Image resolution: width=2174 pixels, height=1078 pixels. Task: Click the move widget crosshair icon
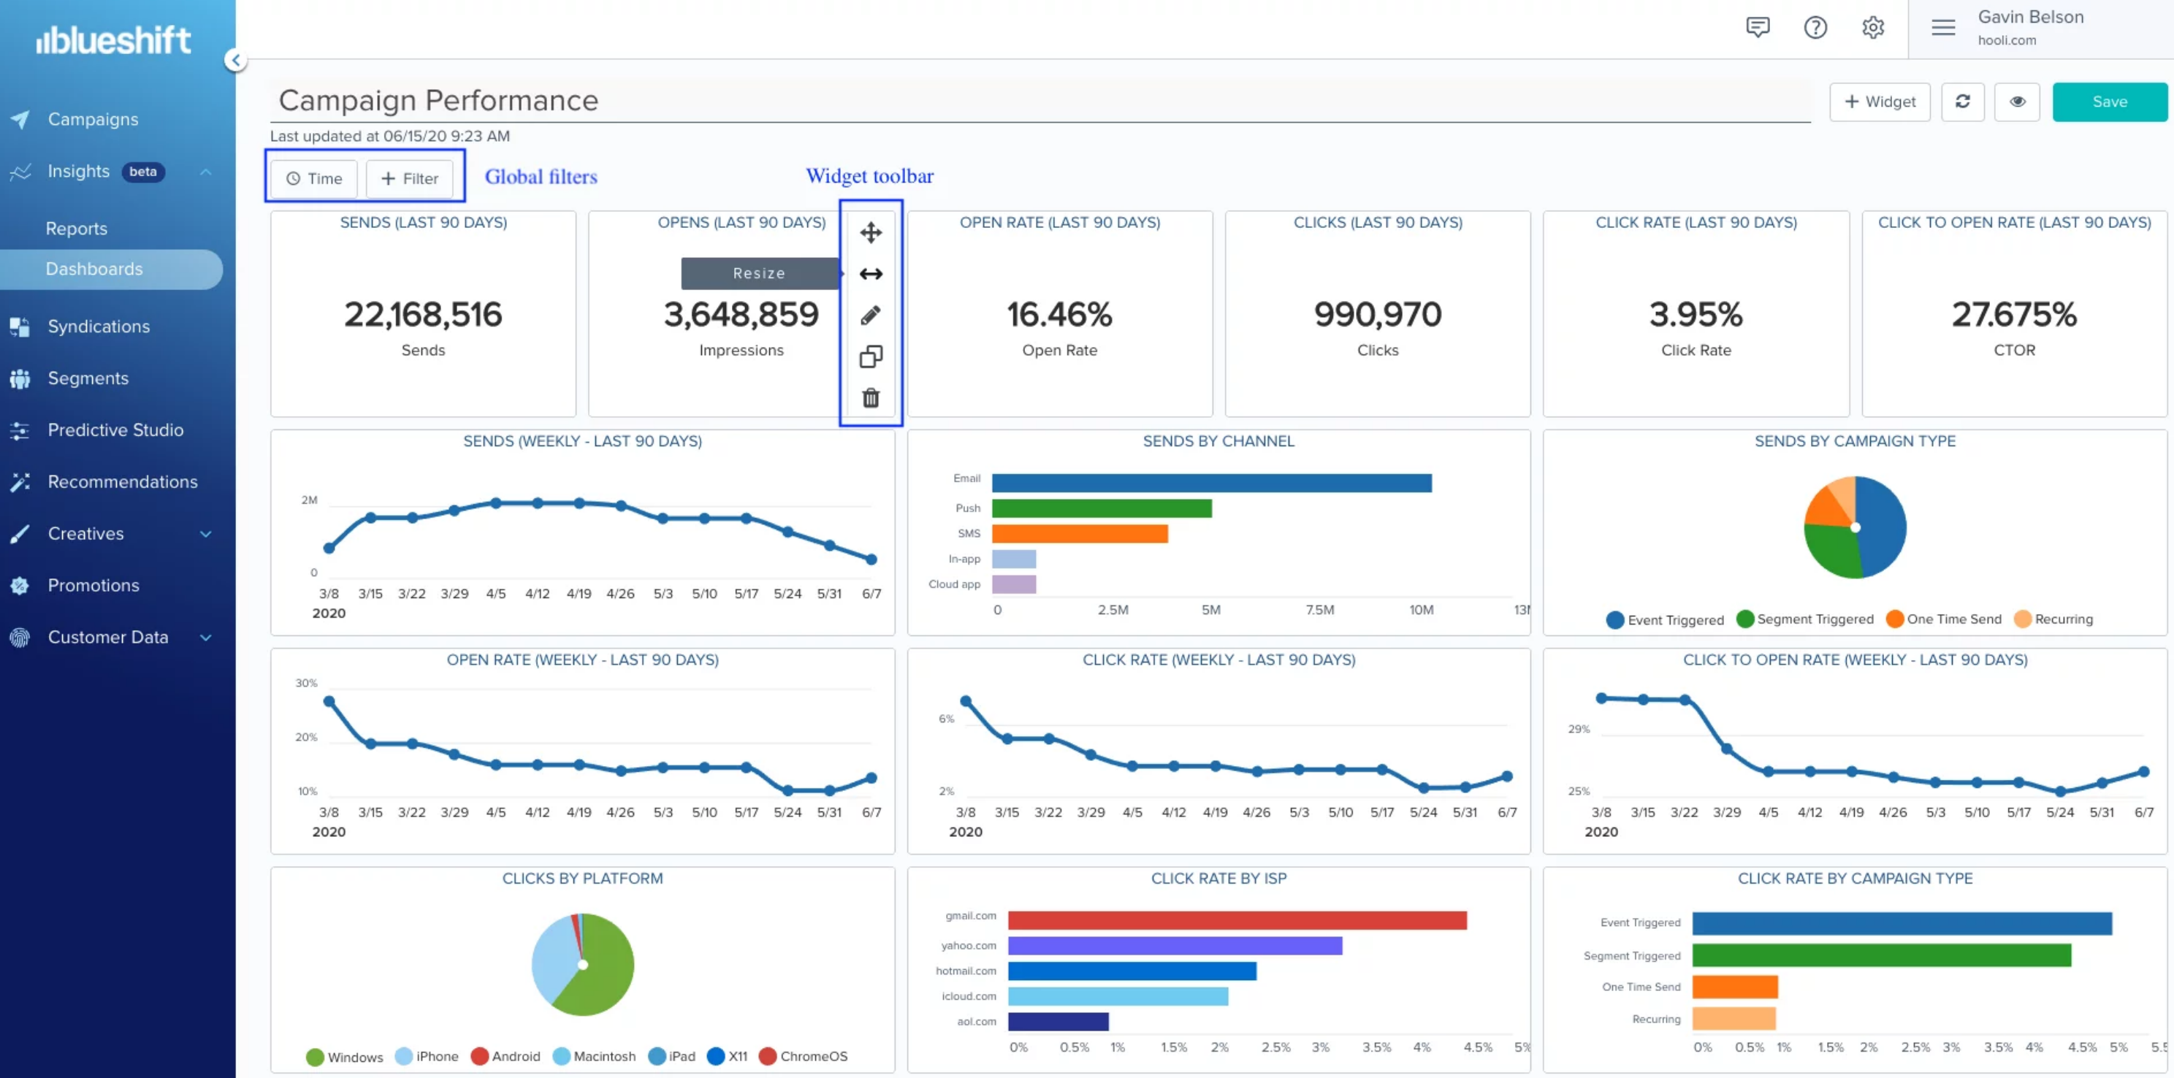(870, 232)
